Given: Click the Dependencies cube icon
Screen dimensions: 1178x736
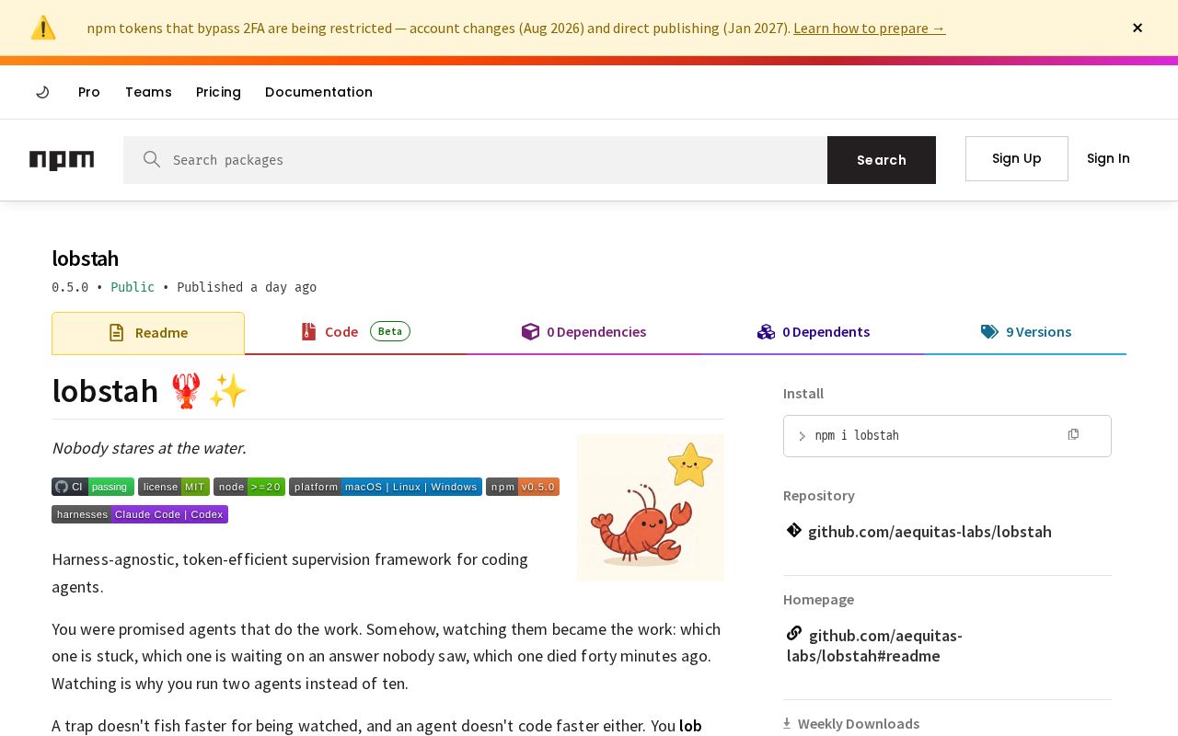Looking at the screenshot, I should point(530,332).
